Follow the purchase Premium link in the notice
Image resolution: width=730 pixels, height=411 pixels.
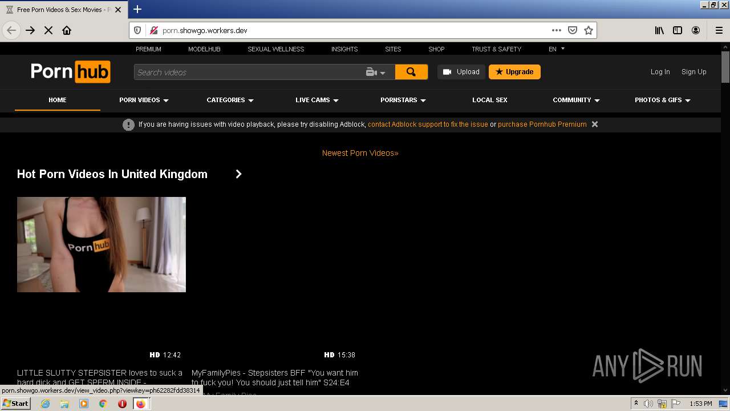coord(542,124)
